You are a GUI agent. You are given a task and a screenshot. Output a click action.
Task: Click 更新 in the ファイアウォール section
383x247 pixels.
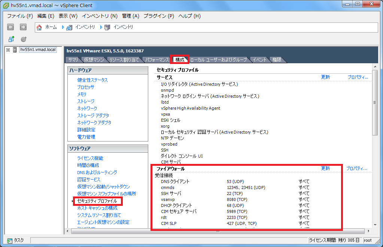tap(325, 168)
